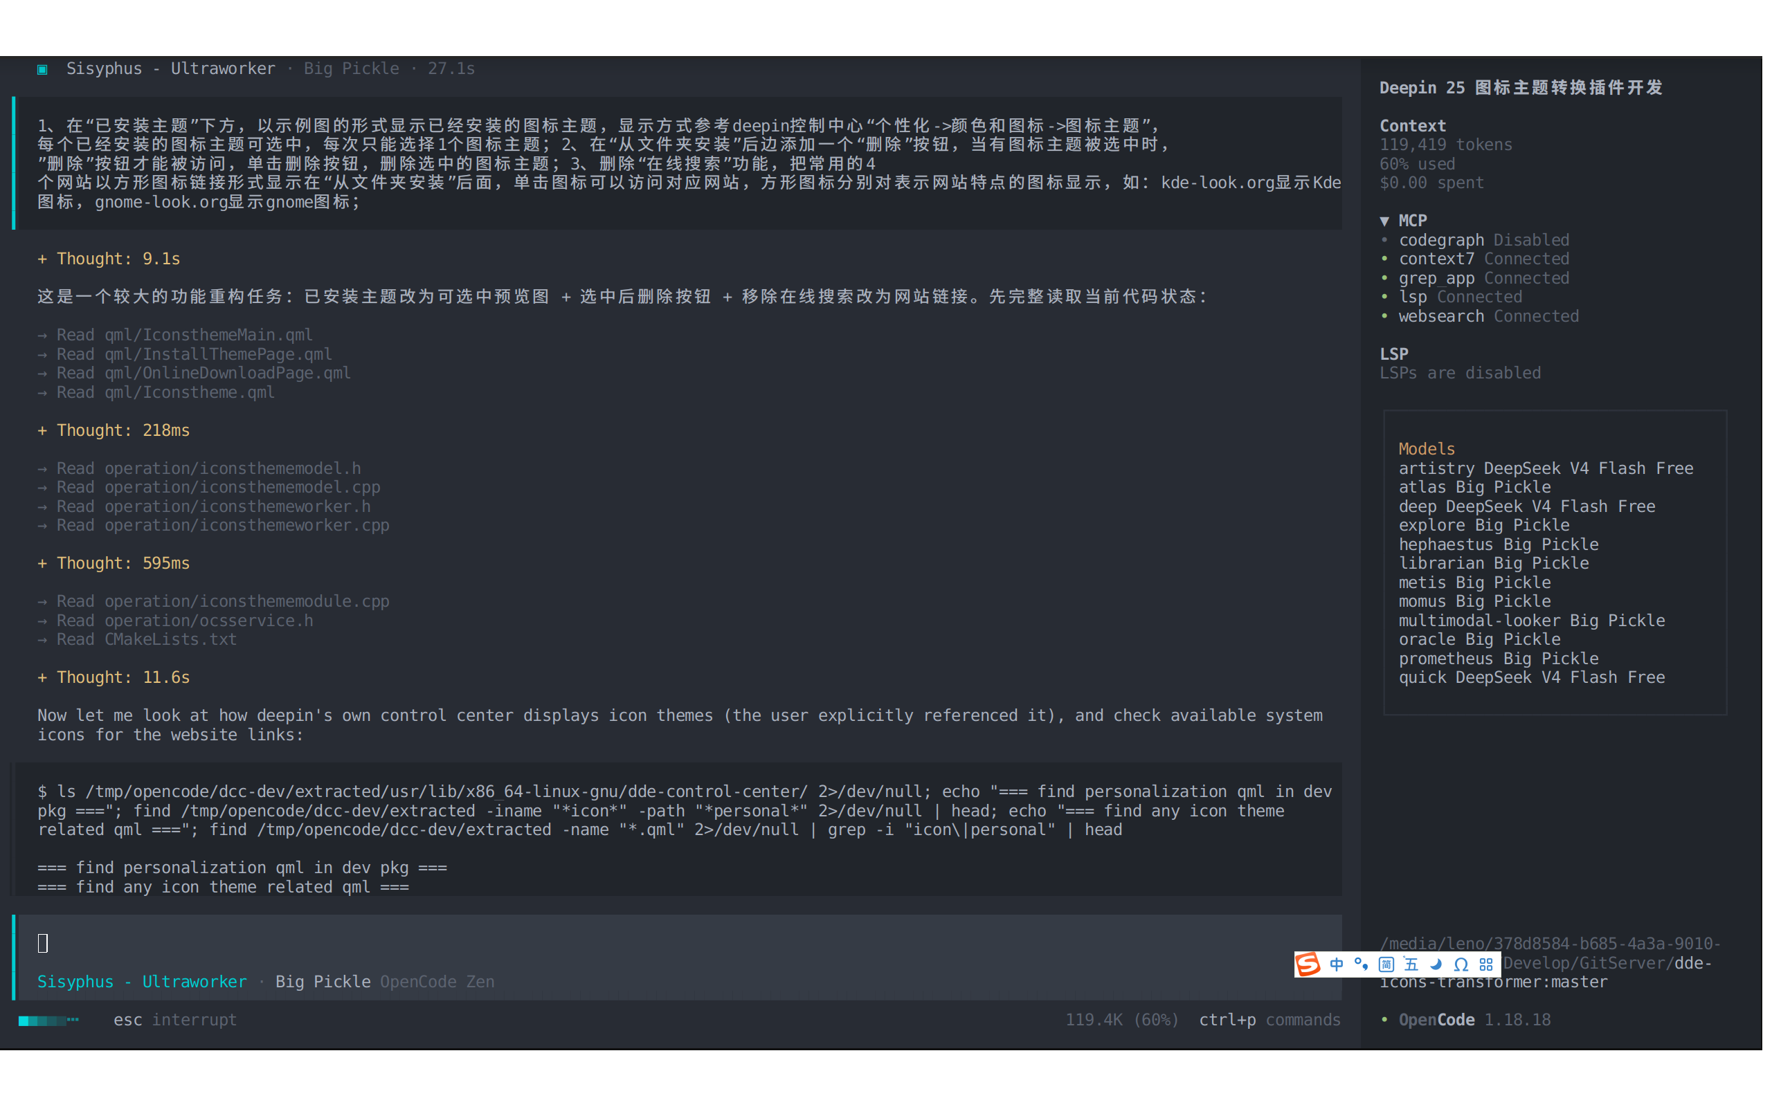Image resolution: width=1772 pixels, height=1107 pixels.
Task: Click 'artistry DeepSeek V4 Flash Free' model row
Action: pyautogui.click(x=1546, y=468)
